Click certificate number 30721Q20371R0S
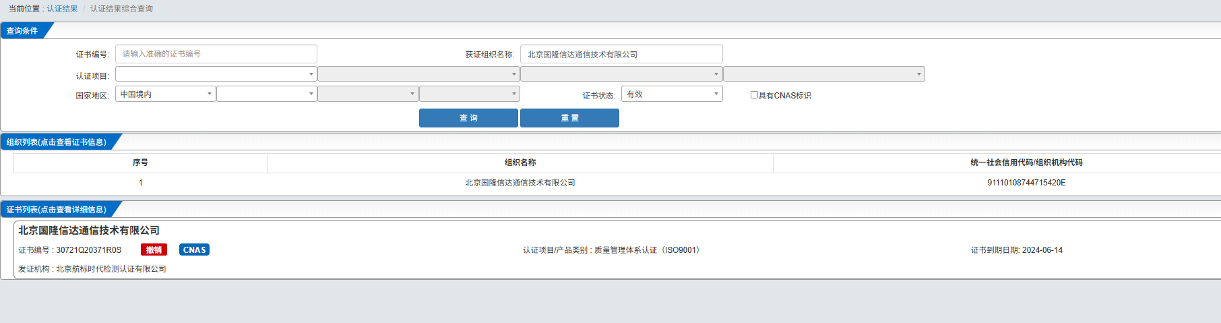The image size is (1221, 323). point(89,250)
